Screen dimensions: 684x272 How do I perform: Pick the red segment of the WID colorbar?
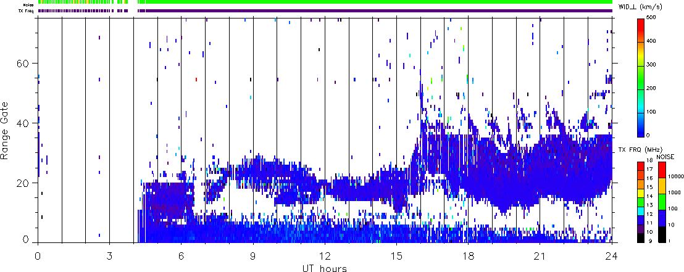pyautogui.click(x=641, y=30)
